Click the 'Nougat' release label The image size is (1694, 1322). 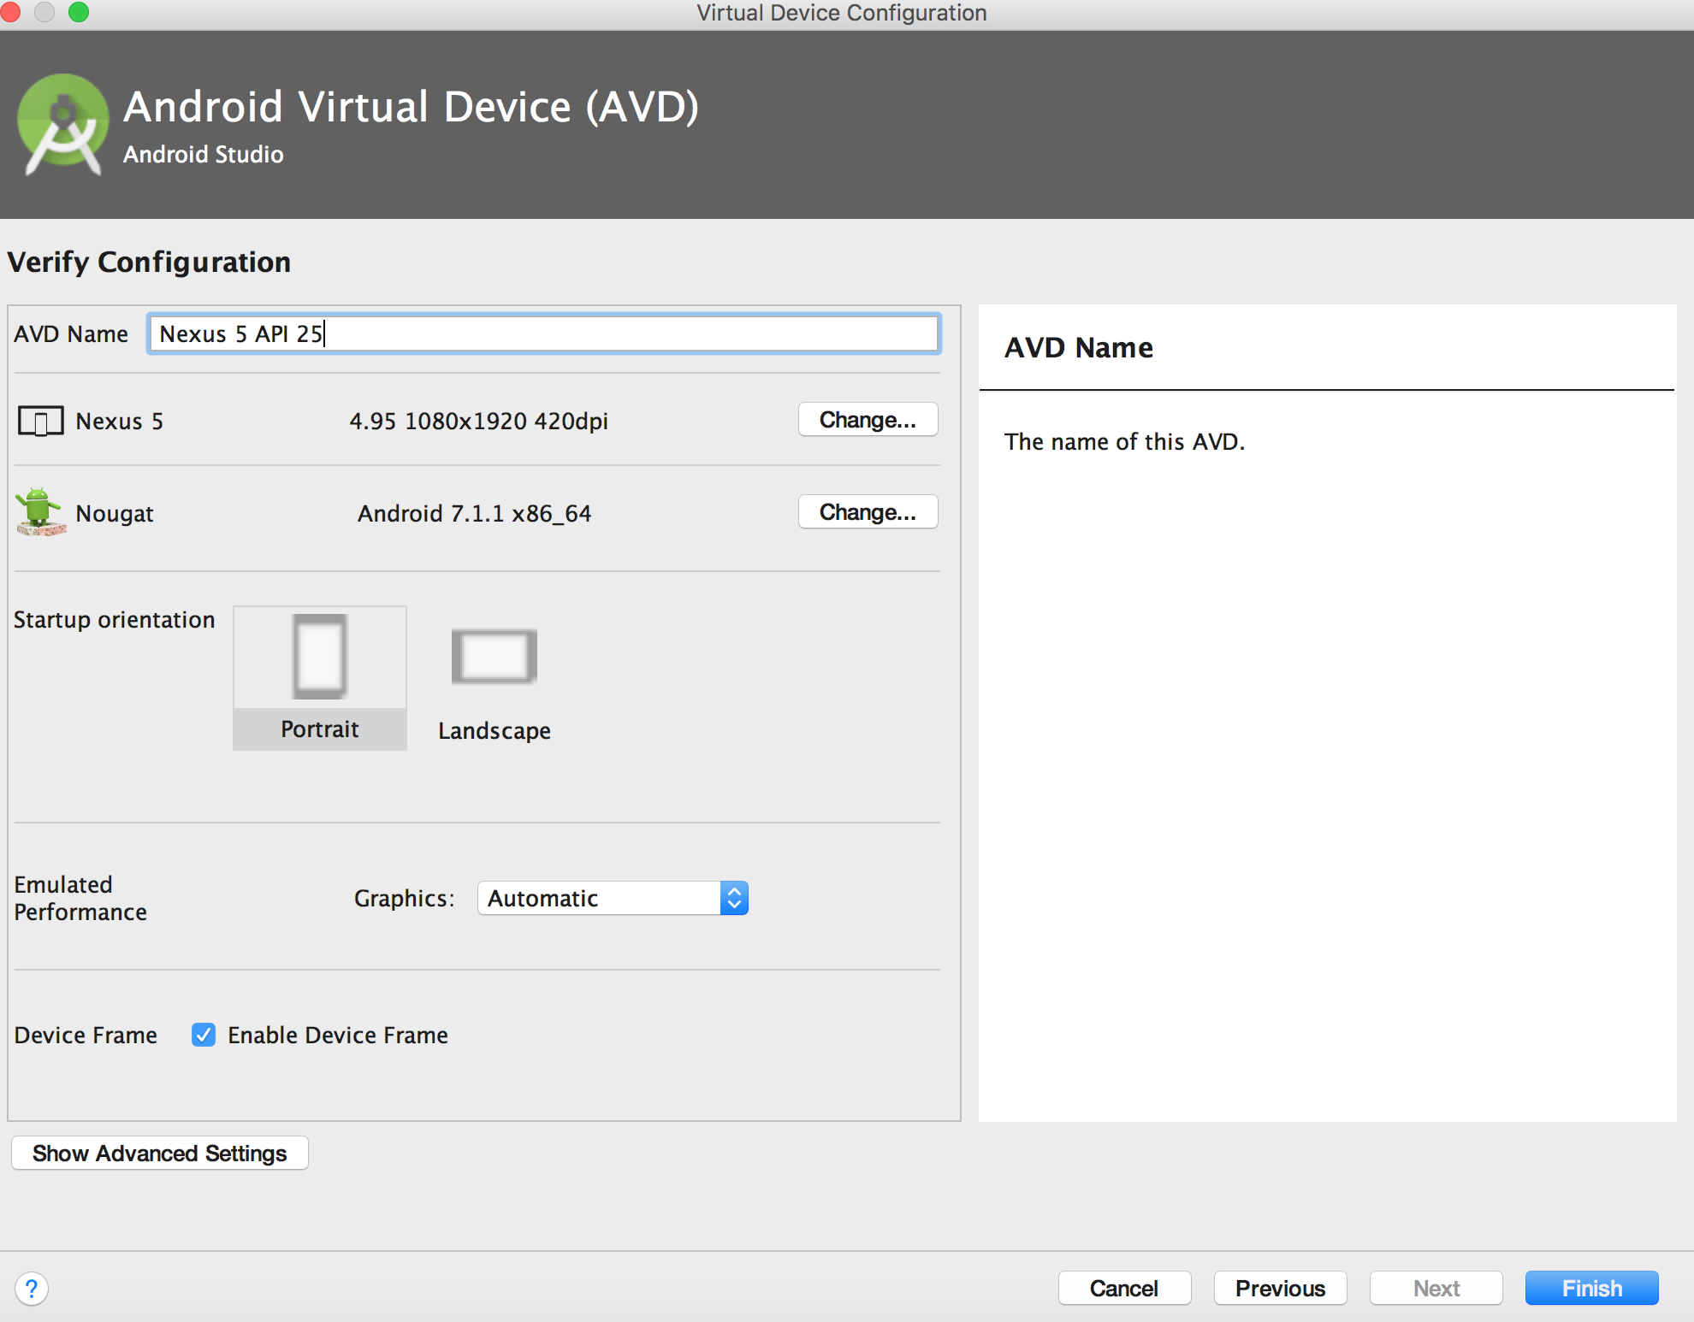coord(115,514)
